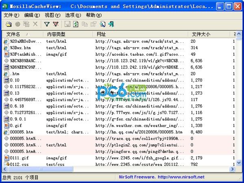Click the horizontal scrollbar right arrow
This screenshot has height=183, width=244.
(x=233, y=169)
